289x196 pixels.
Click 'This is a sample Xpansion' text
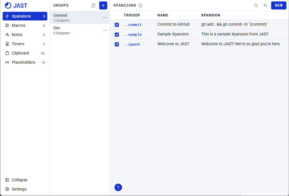pos(235,34)
